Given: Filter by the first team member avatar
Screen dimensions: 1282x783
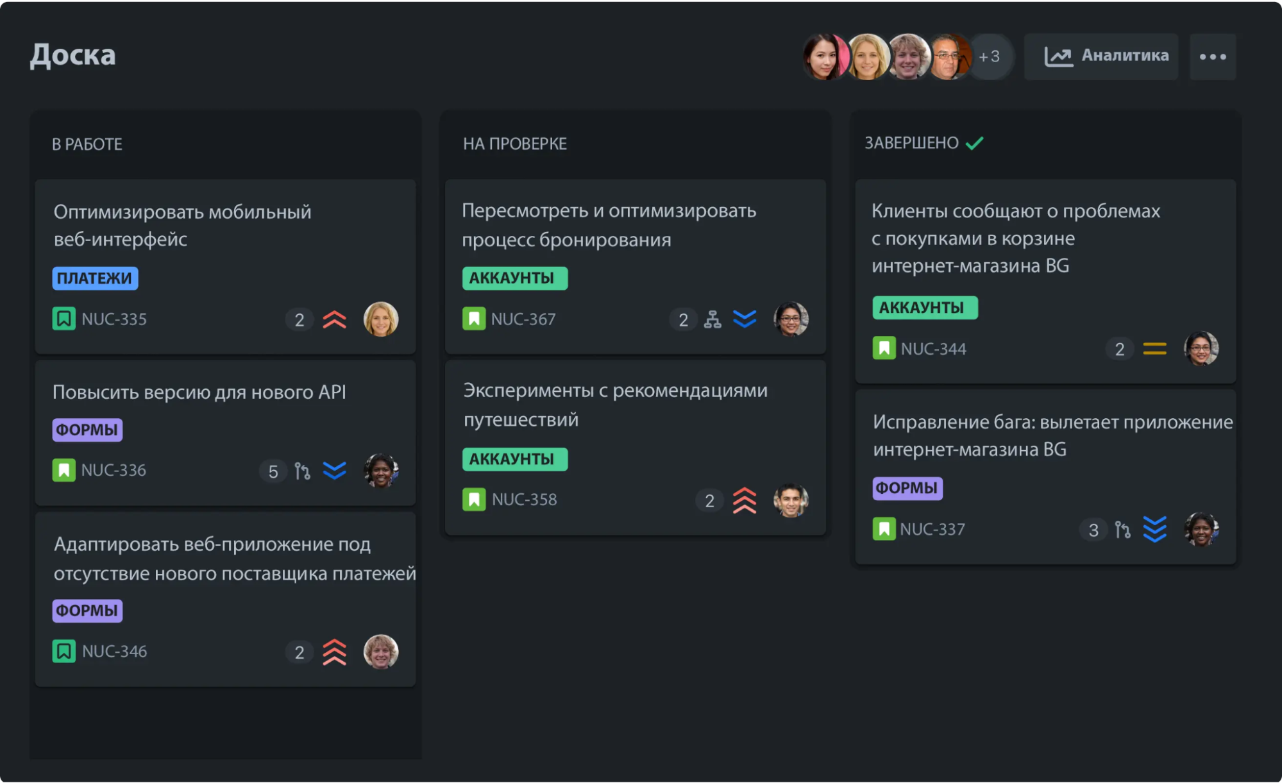Looking at the screenshot, I should click(x=825, y=56).
